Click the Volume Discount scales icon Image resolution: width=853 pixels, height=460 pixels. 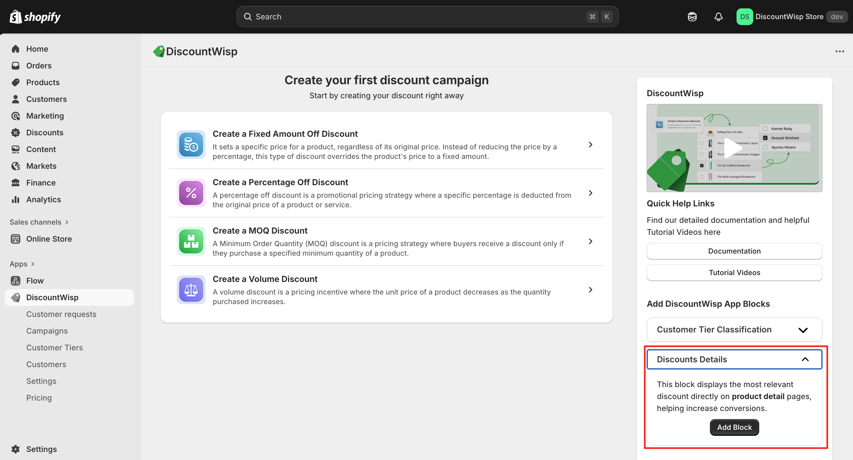click(x=191, y=290)
